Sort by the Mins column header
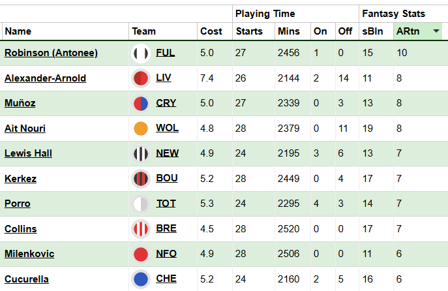The width and height of the screenshot is (448, 291). (289, 31)
